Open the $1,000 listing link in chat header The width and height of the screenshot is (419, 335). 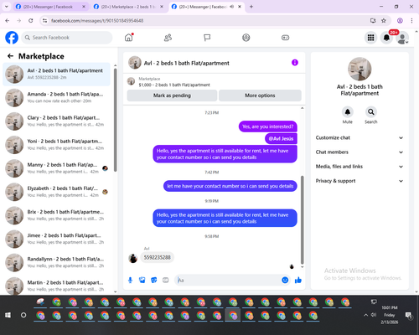point(174,85)
